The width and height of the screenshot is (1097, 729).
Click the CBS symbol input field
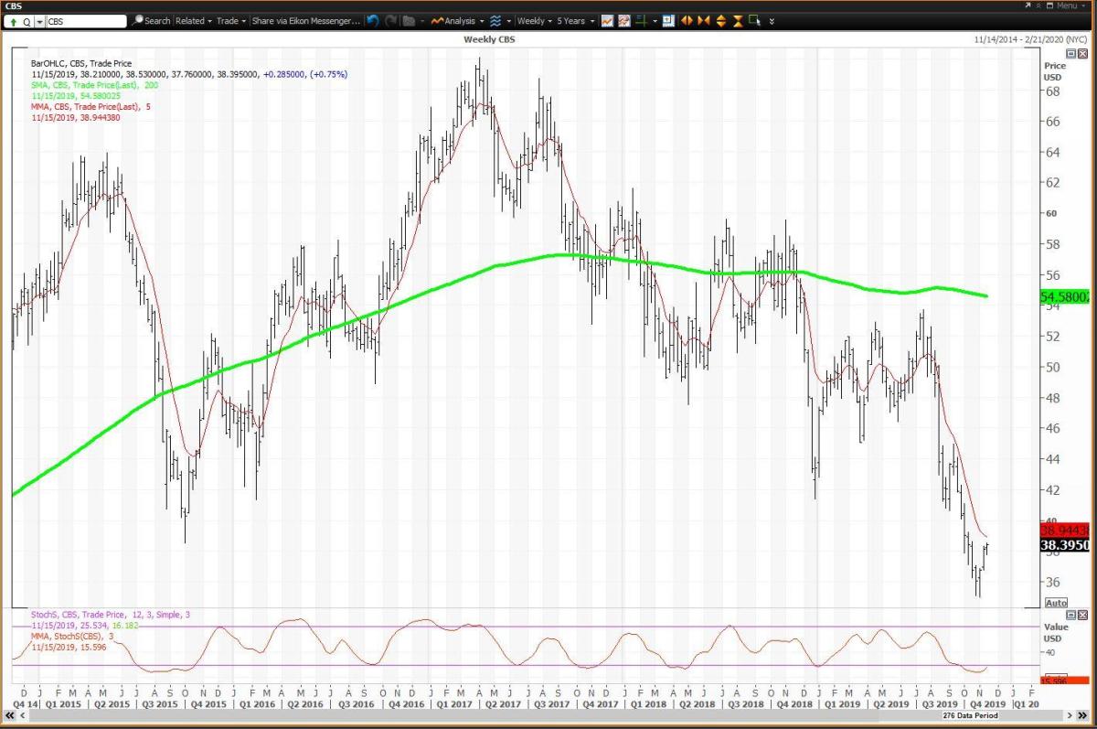click(x=84, y=20)
